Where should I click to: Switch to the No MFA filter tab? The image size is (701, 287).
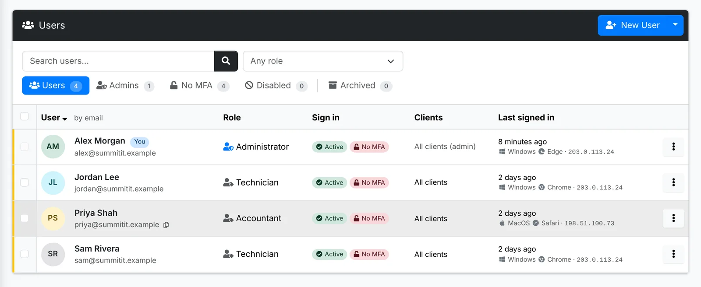pyautogui.click(x=199, y=85)
